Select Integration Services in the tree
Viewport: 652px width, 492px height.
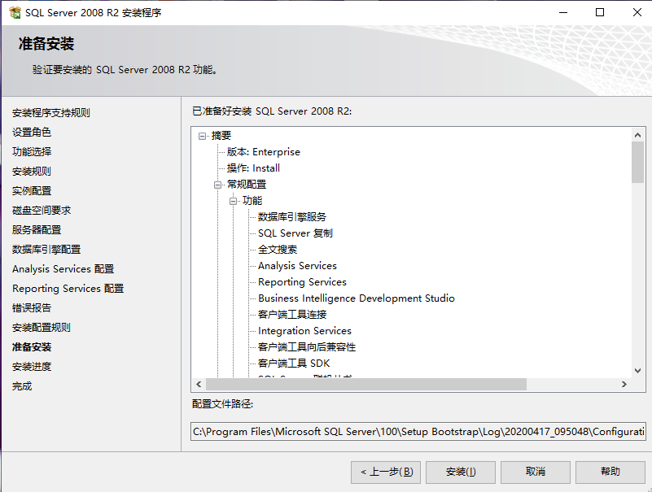point(304,330)
